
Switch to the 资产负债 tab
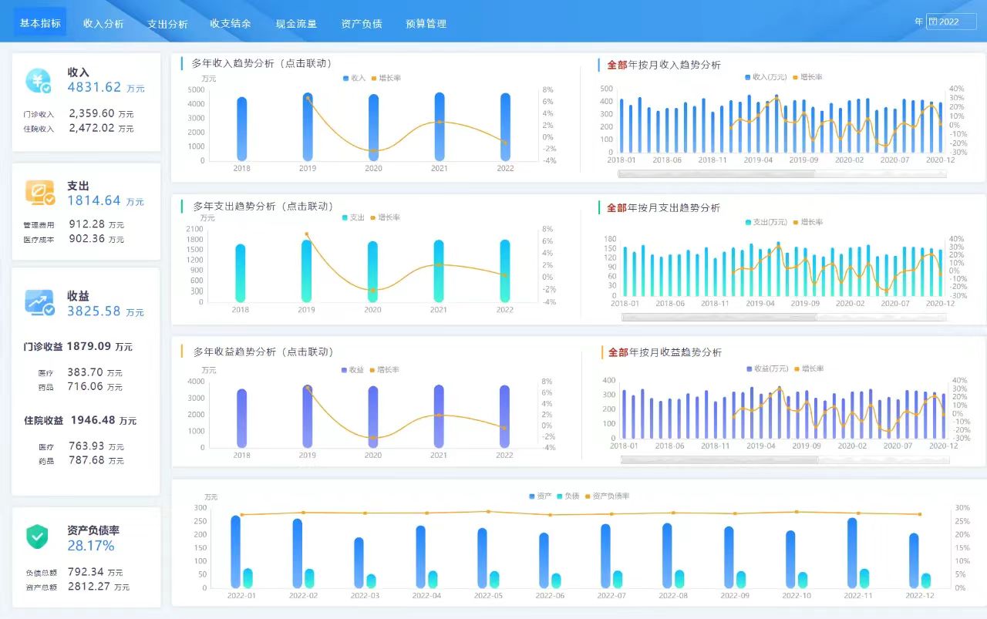point(362,23)
